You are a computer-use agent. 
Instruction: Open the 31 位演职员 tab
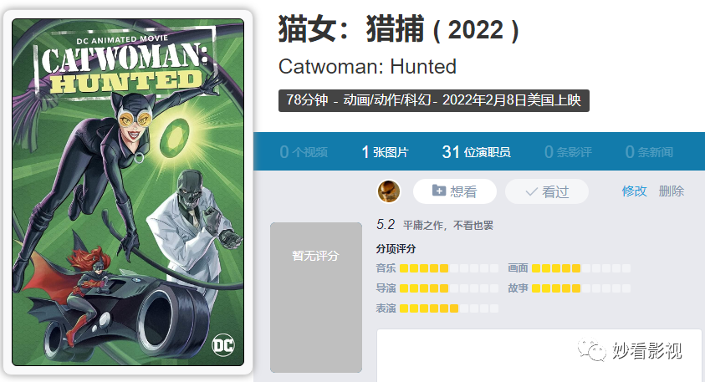[476, 152]
